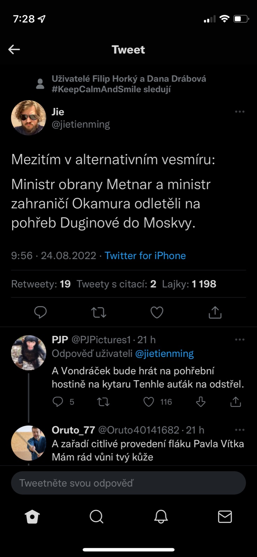Viewport: 257px width, 557px height.
Task: Reply to PJP's comment
Action: tap(58, 402)
